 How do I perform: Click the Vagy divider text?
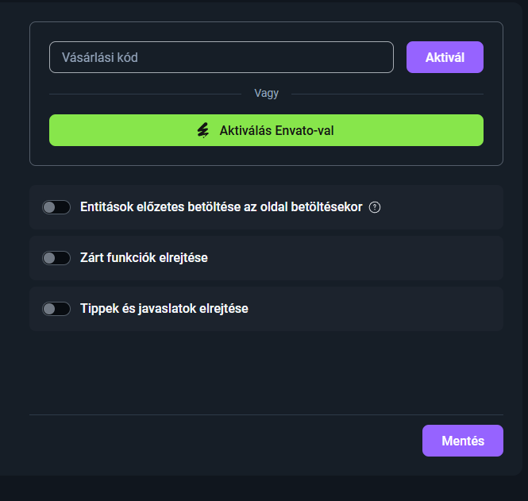(266, 94)
